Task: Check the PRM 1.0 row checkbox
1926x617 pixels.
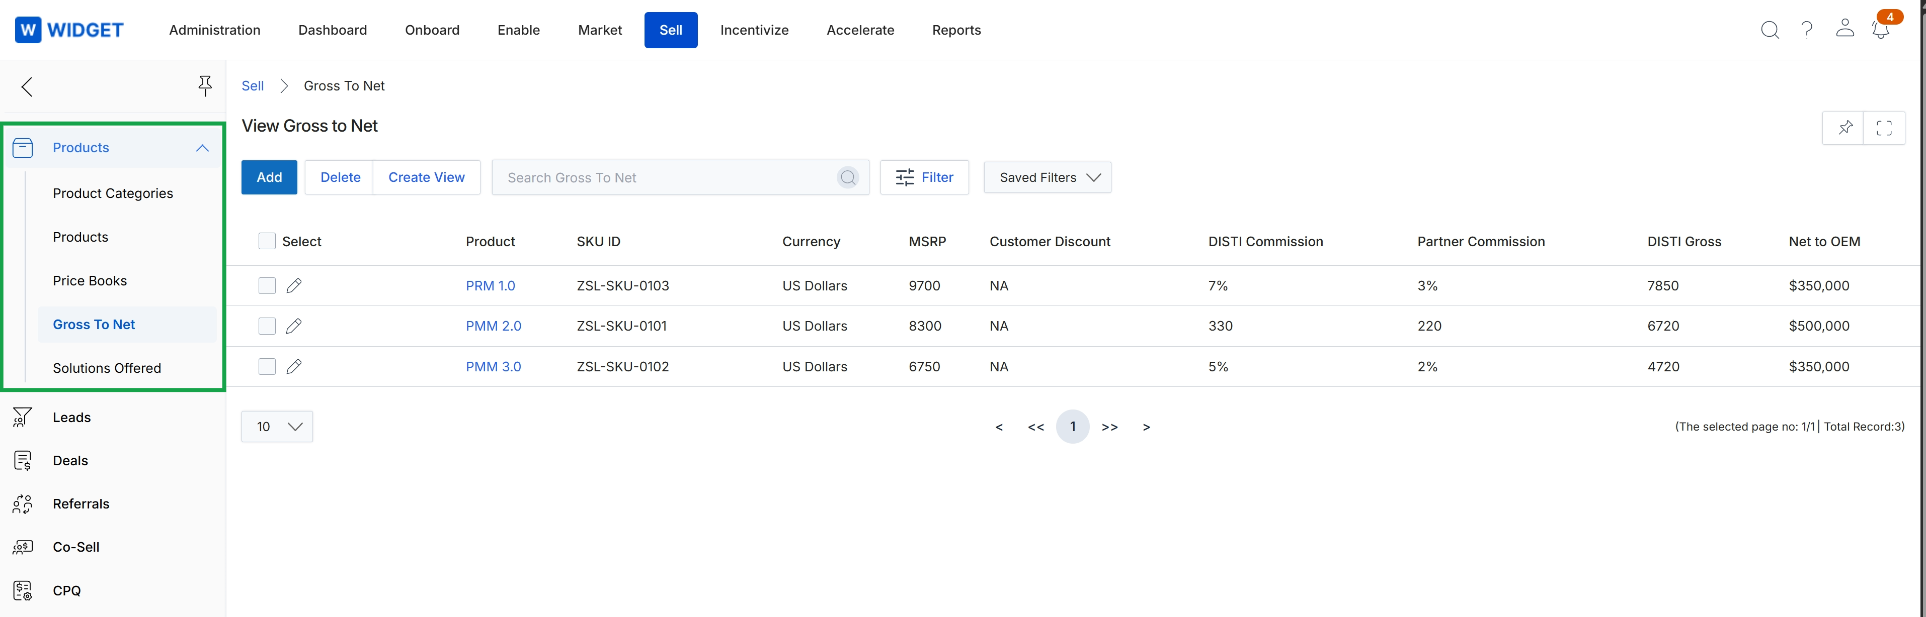Action: point(267,286)
